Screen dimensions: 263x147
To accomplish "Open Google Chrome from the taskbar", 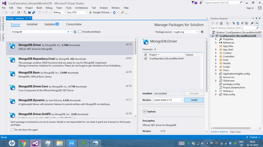I will [x=23, y=143].
